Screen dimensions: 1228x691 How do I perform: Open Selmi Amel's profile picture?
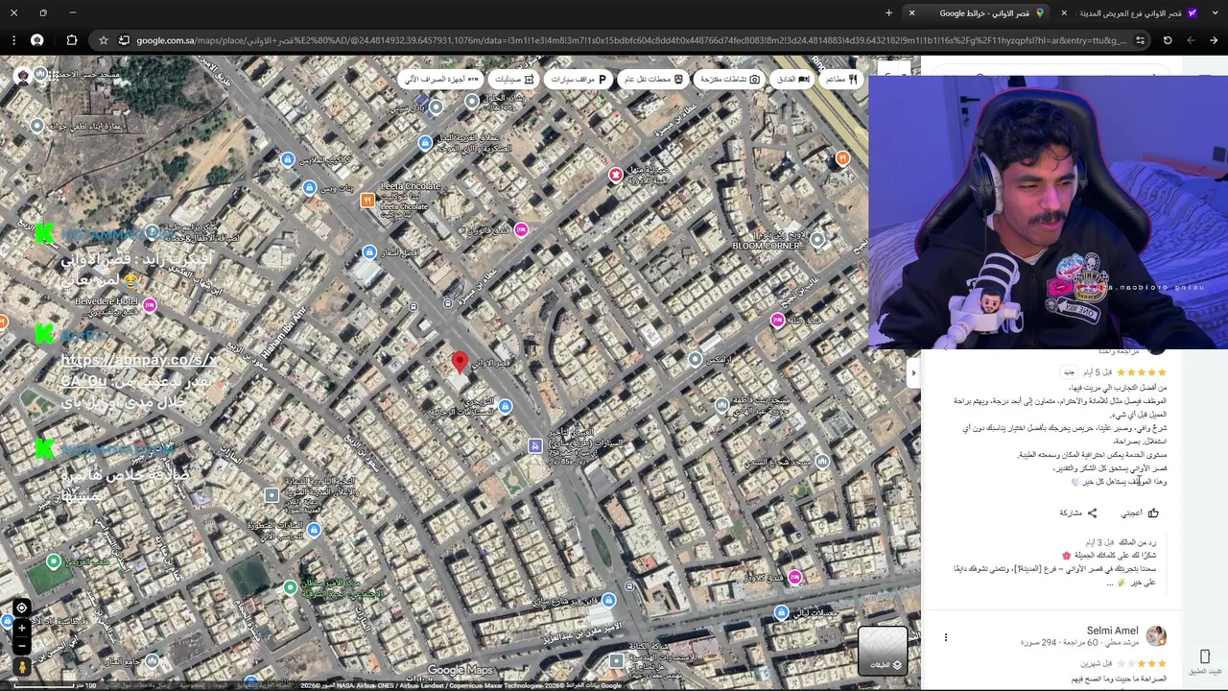[1156, 635]
